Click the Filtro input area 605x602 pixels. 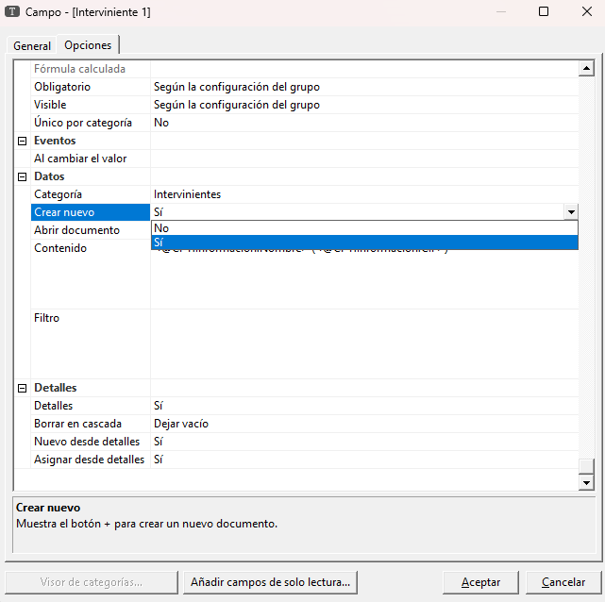click(x=363, y=343)
